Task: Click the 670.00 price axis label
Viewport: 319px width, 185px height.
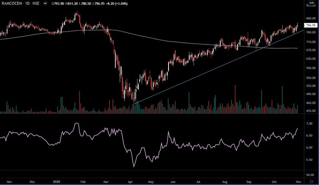Action: point(311,50)
